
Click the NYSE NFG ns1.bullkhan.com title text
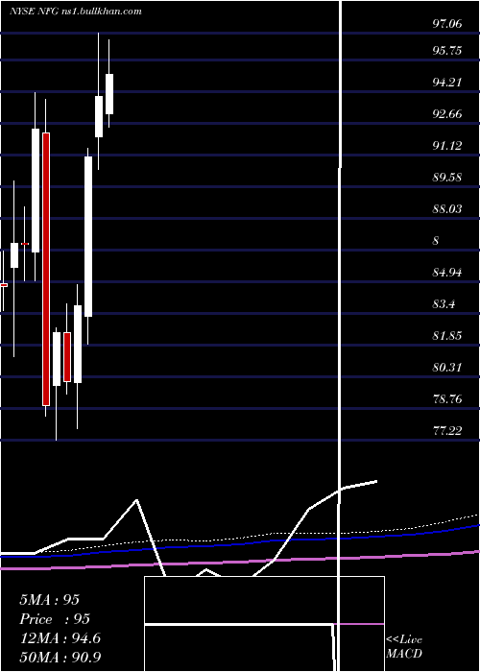click(76, 12)
